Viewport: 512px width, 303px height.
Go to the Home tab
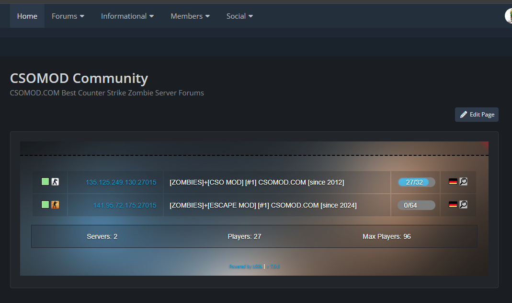coord(27,16)
